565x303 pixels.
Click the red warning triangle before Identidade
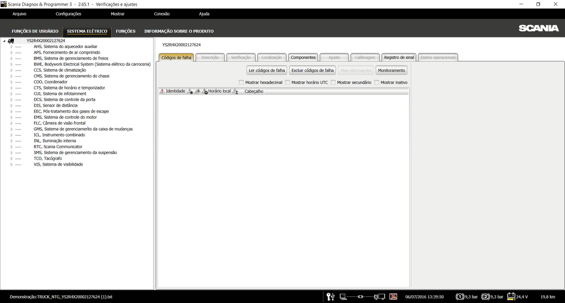click(162, 91)
